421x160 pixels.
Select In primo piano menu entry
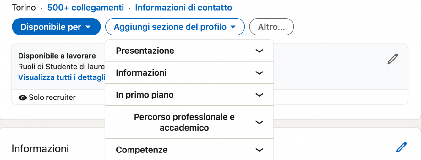click(x=189, y=95)
